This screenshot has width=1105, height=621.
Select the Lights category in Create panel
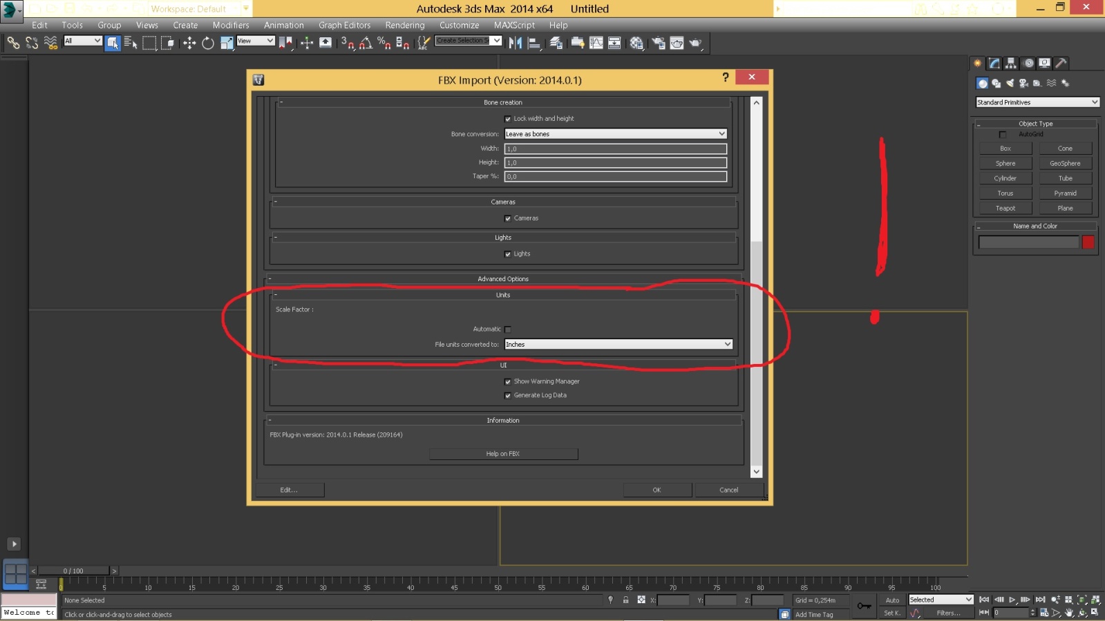click(x=1010, y=83)
